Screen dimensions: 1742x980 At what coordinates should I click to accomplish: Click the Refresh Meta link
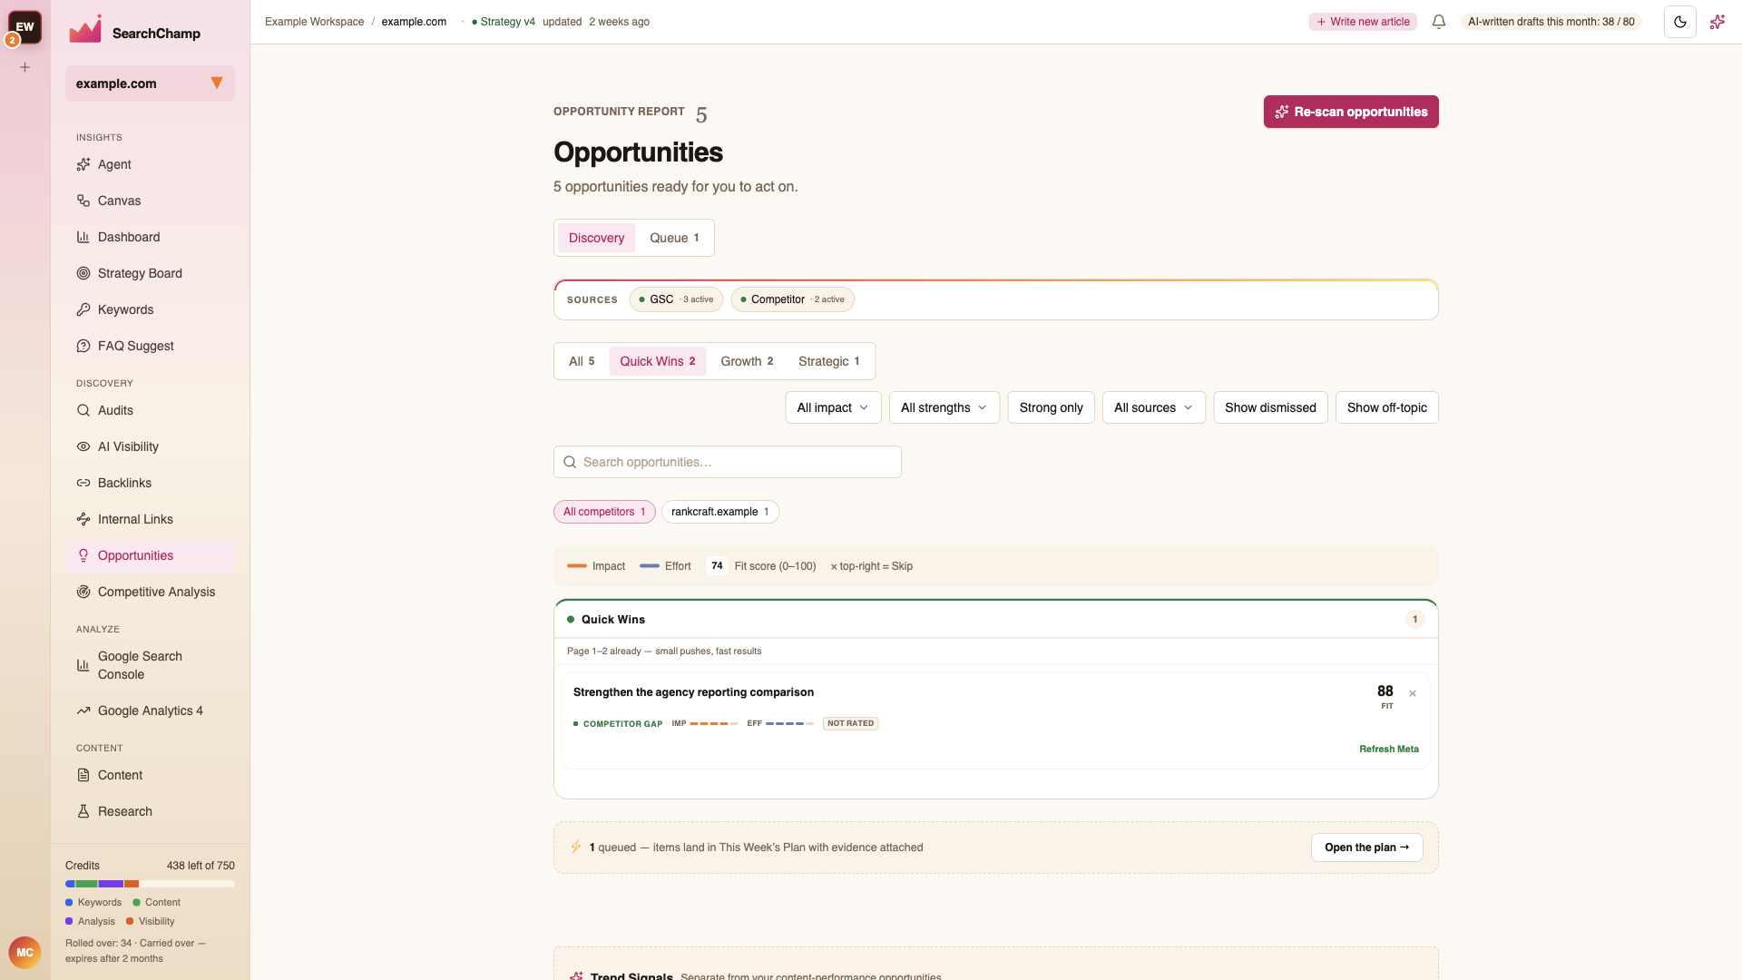(1389, 750)
